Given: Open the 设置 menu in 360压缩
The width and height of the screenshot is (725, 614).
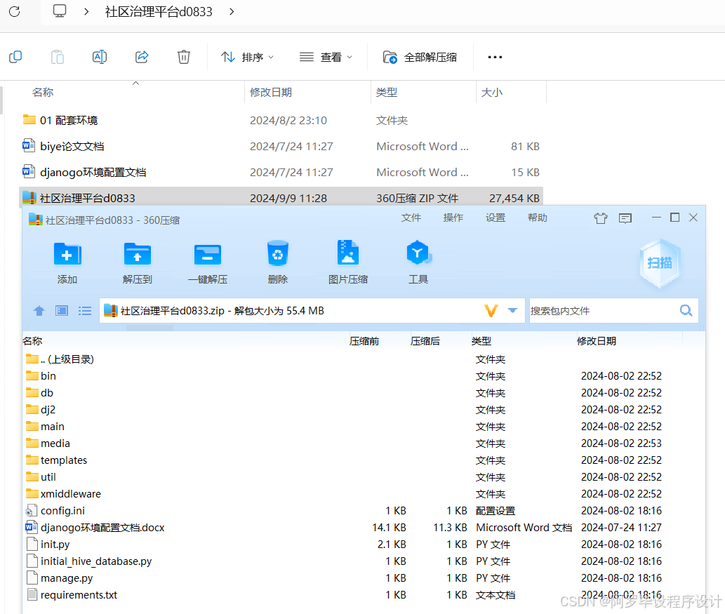Looking at the screenshot, I should [x=495, y=218].
